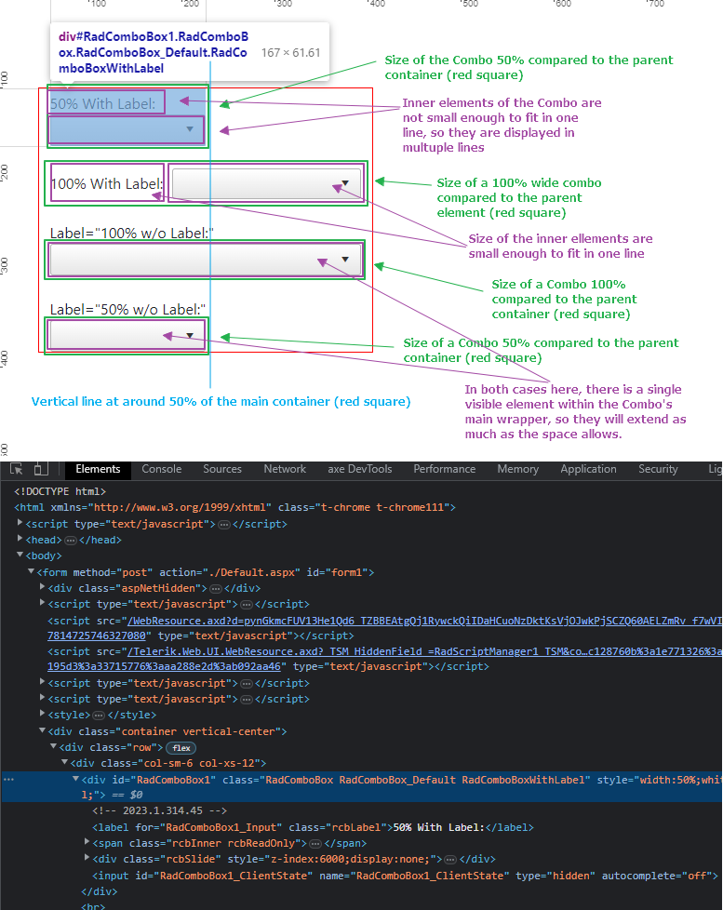Select the rcbLabel label element line
This screenshot has height=910, width=723.
[x=313, y=827]
